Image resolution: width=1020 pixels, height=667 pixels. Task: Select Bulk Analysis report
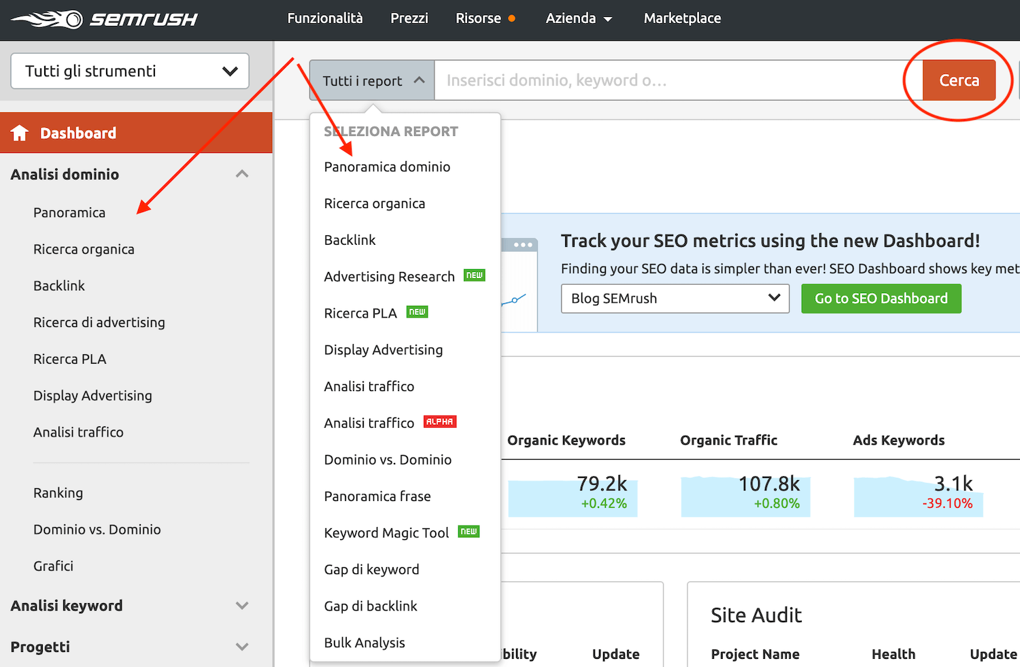[364, 643]
